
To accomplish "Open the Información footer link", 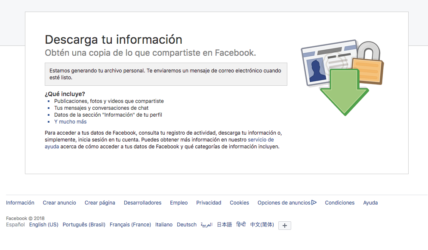I will tap(20, 202).
